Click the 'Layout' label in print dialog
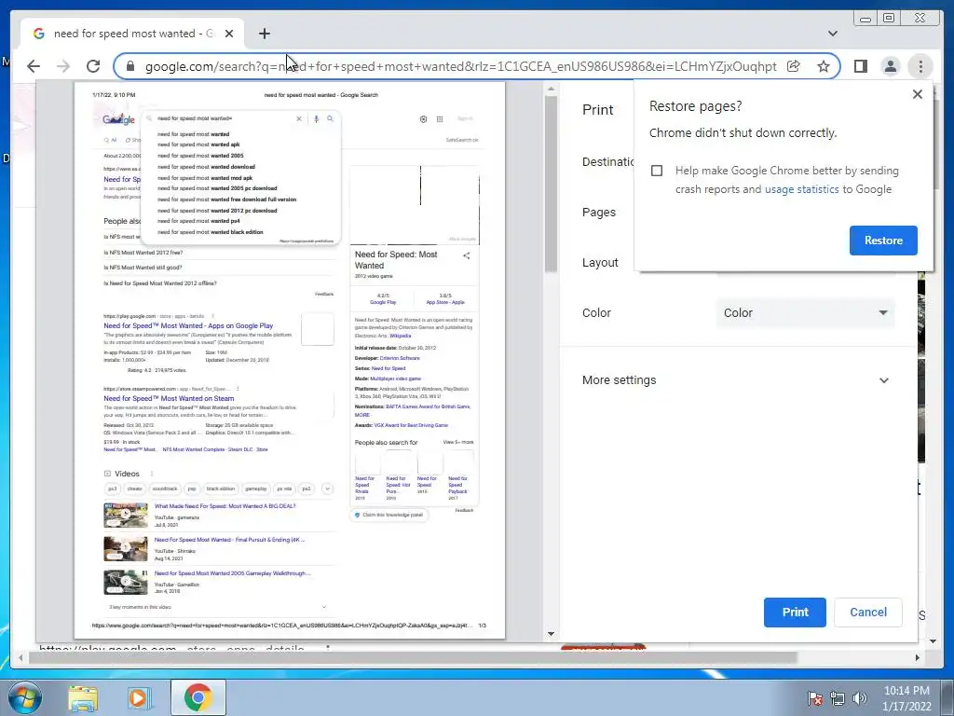 point(600,262)
